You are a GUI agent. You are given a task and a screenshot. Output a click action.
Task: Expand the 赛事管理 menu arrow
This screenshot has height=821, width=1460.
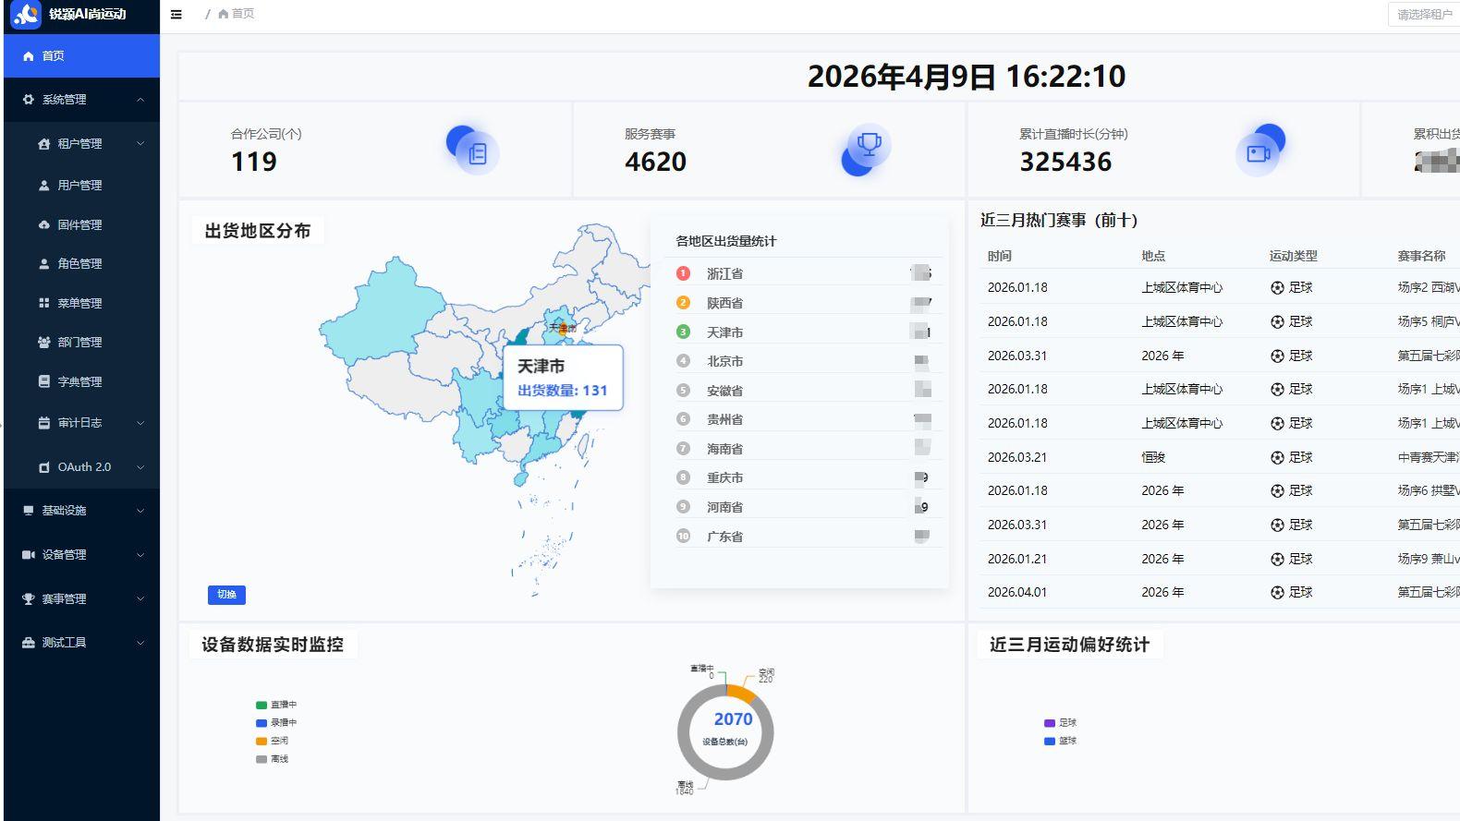point(140,599)
